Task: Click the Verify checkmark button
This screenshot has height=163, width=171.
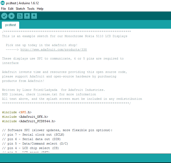Action: [x=4, y=16]
